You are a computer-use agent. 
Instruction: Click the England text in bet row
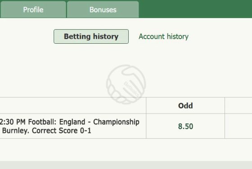point(72,122)
